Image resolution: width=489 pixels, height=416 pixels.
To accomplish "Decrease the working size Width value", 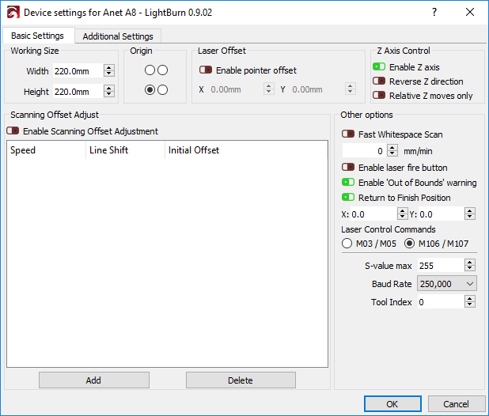I will (x=109, y=74).
